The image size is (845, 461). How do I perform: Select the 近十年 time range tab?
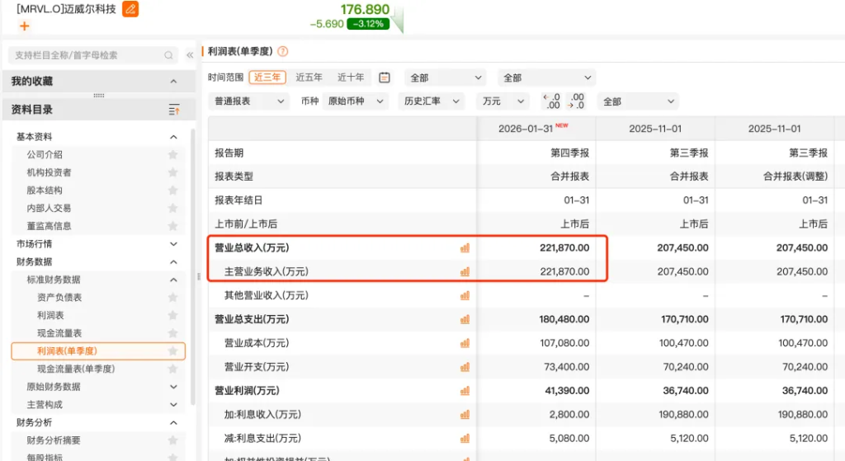[x=351, y=78]
